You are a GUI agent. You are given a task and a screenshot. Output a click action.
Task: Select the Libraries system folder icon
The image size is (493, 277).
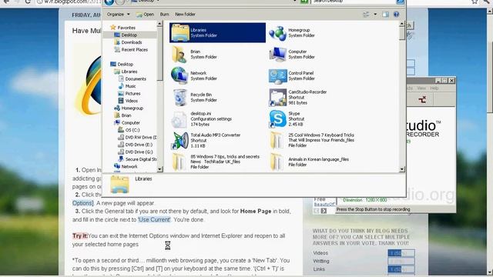(x=180, y=32)
